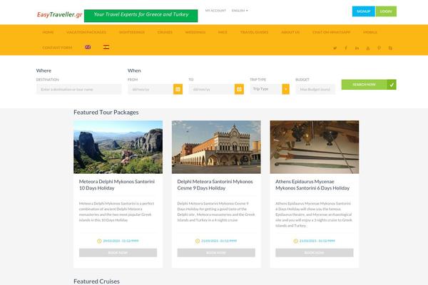This screenshot has height=285, width=428.
Task: Click description text of Delphi Meteora Cesme card
Action: pyautogui.click(x=216, y=212)
